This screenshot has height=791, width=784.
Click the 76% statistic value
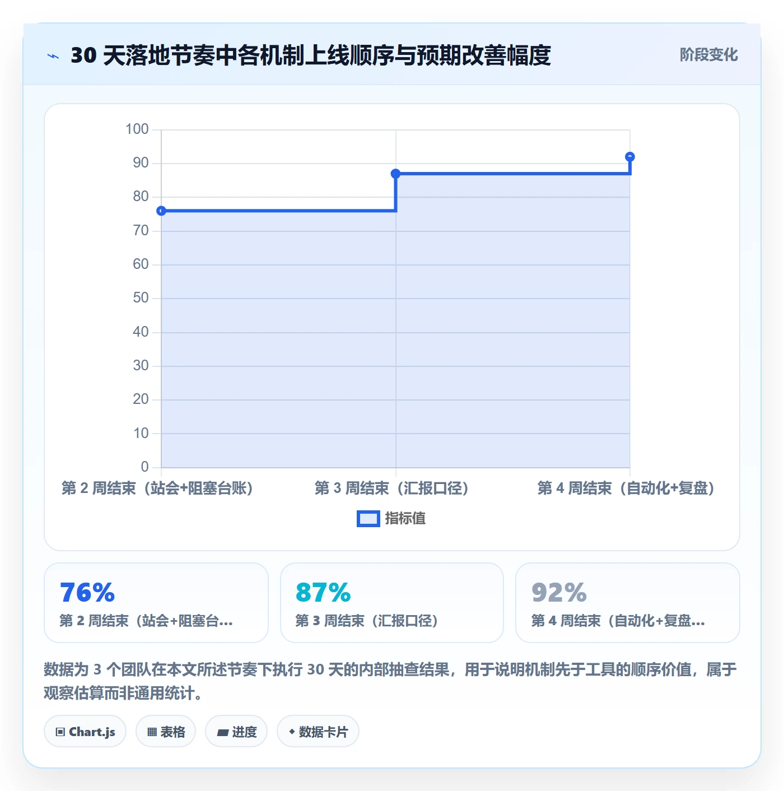tap(87, 593)
